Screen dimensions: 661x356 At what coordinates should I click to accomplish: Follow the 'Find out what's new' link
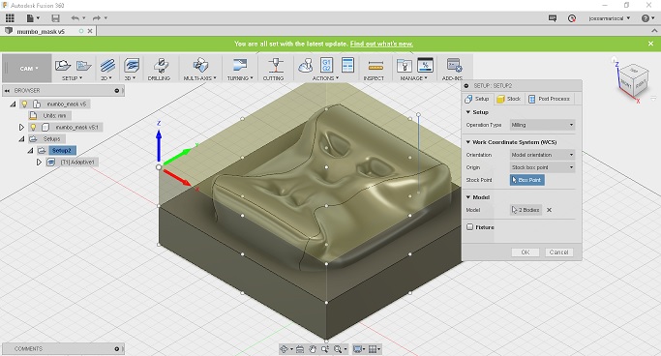click(x=381, y=44)
